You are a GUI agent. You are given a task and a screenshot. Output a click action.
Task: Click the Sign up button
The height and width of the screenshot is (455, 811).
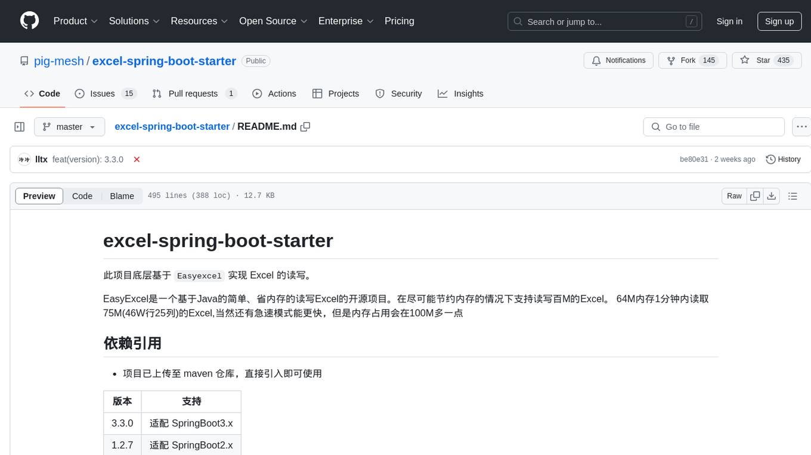(x=779, y=21)
